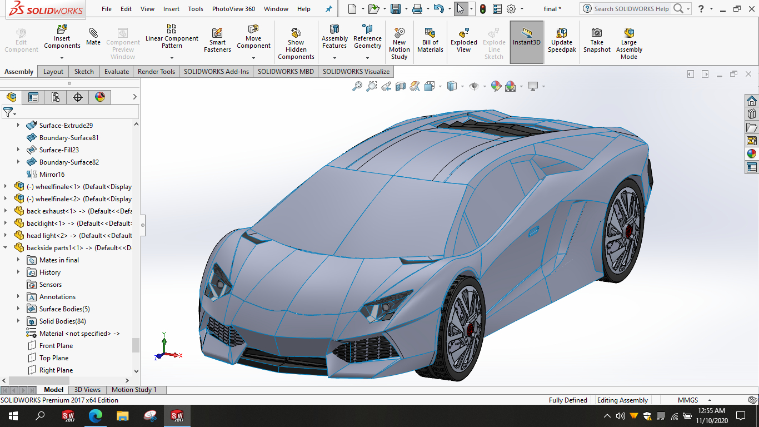759x427 pixels.
Task: Open the DisplayManager color wheel tab
Action: [100, 97]
